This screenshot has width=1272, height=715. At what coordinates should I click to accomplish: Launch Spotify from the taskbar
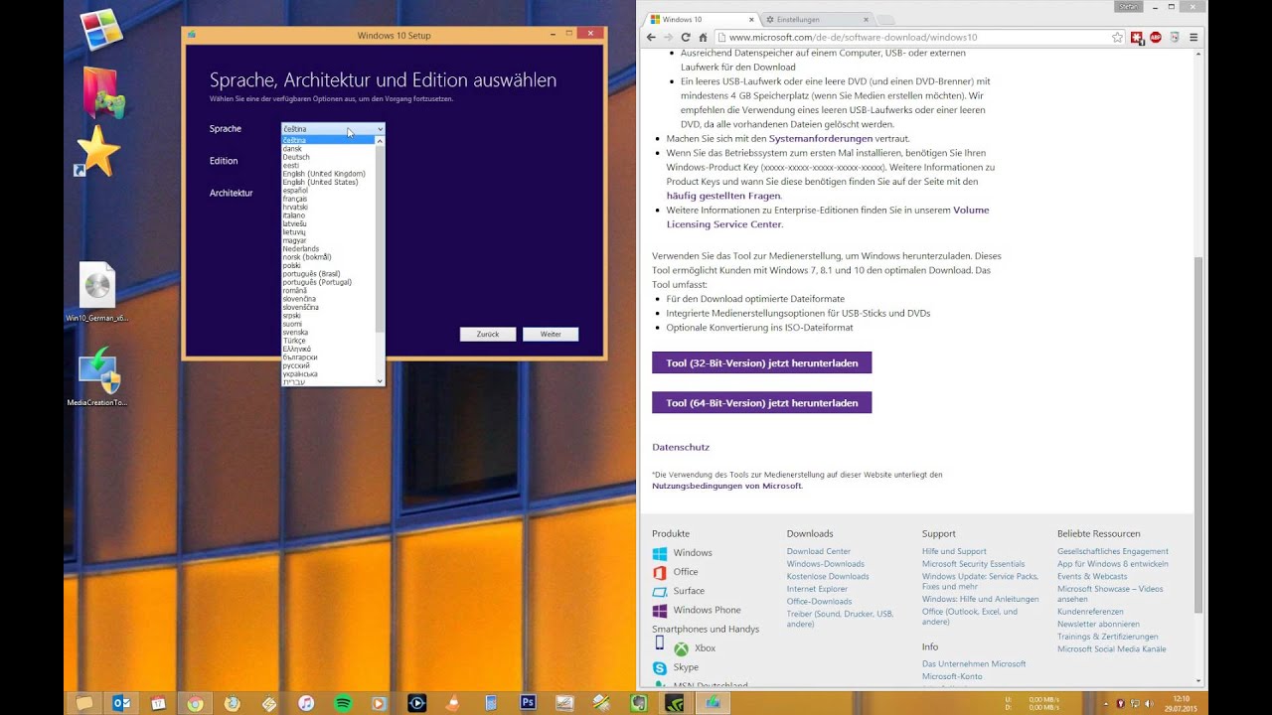[x=343, y=703]
